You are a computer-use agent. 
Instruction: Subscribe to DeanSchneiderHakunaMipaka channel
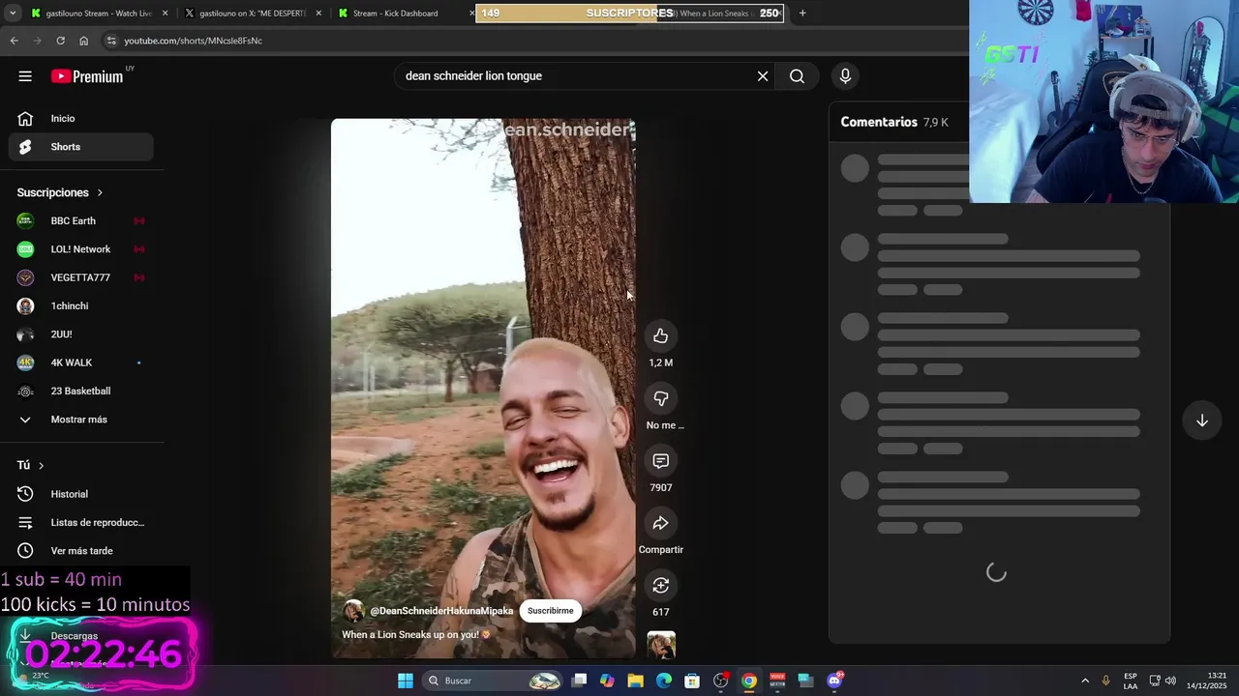pyautogui.click(x=550, y=611)
